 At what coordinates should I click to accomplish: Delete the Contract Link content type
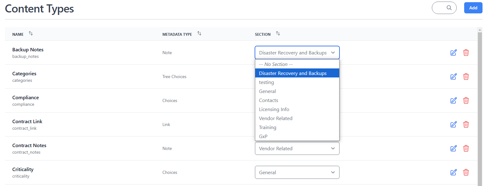(466, 124)
